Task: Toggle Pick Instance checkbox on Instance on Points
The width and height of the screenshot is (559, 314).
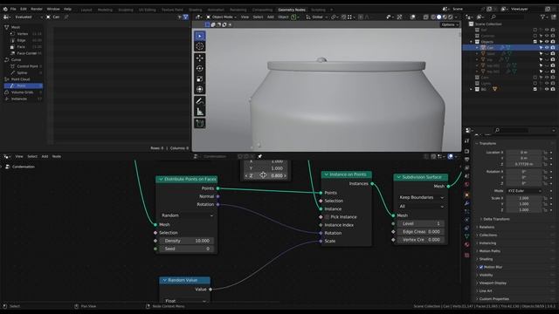Action: [327, 217]
